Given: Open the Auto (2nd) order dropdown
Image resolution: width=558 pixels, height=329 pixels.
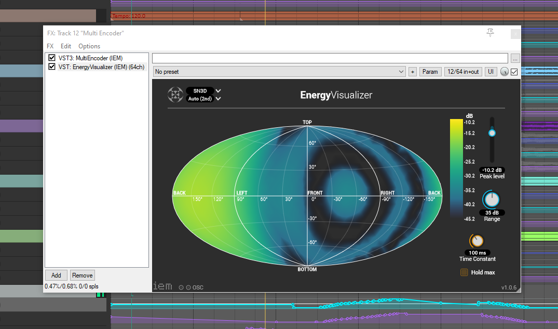Looking at the screenshot, I should [203, 99].
